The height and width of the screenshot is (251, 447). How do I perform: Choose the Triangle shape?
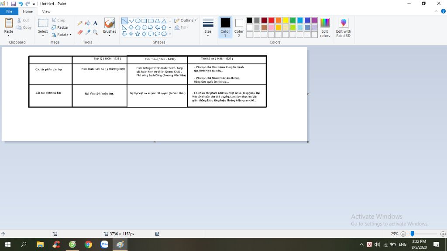pos(164,21)
